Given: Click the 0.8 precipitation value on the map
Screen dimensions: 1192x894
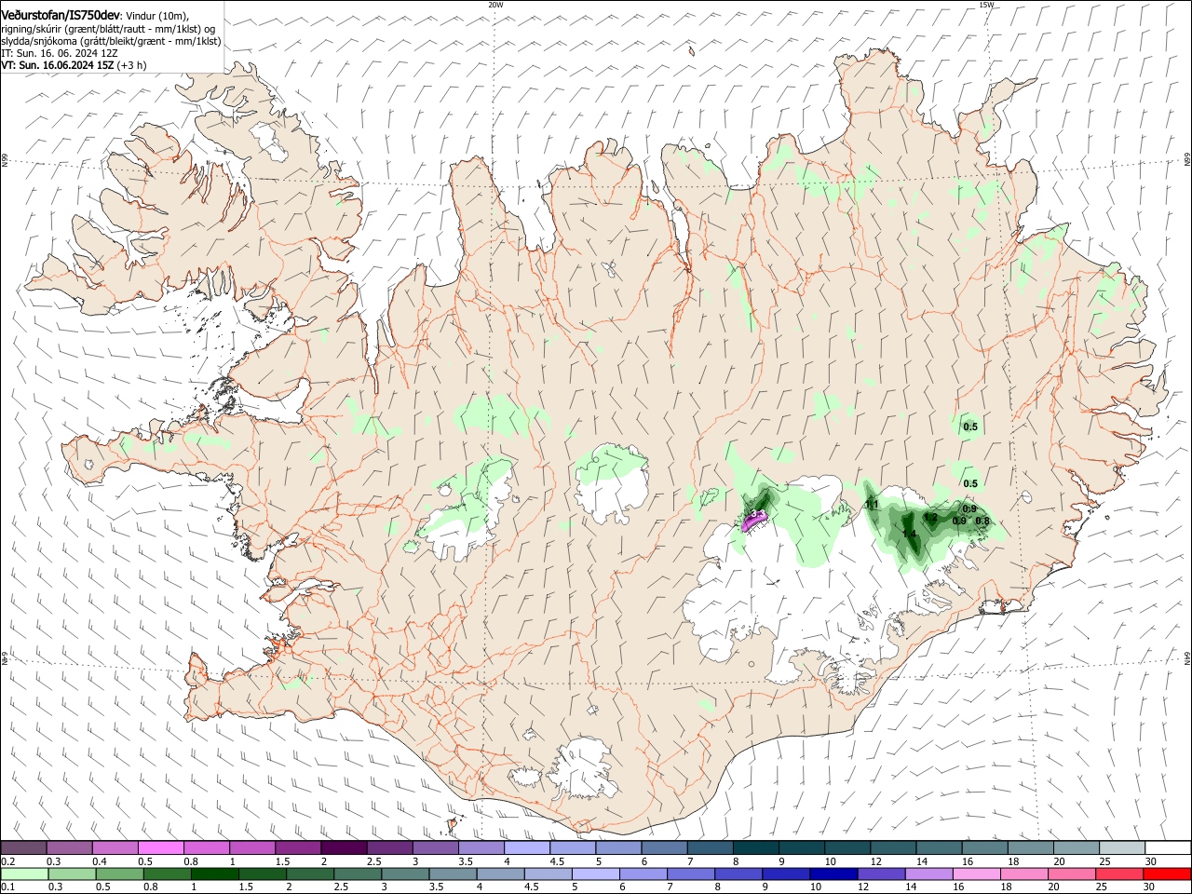Looking at the screenshot, I should click(982, 521).
